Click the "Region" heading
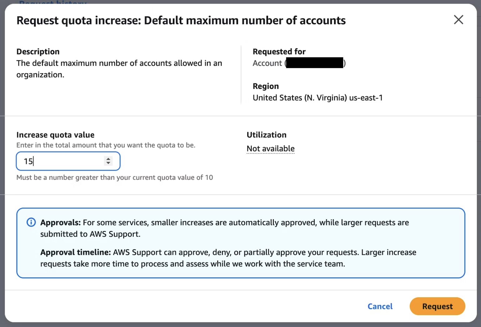 [265, 86]
